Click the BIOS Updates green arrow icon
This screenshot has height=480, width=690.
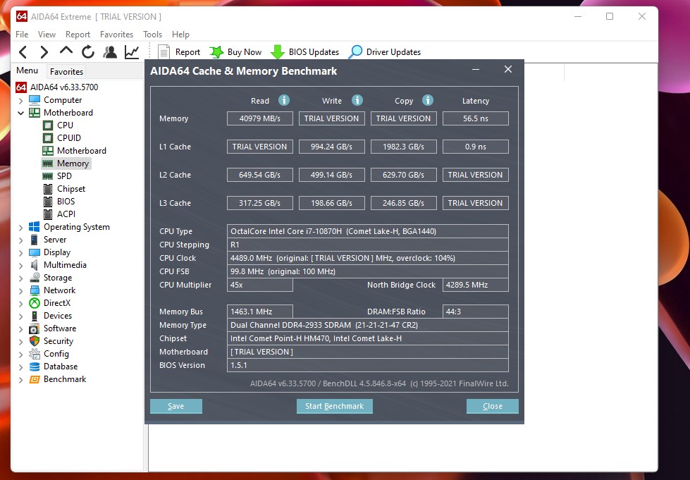[278, 52]
